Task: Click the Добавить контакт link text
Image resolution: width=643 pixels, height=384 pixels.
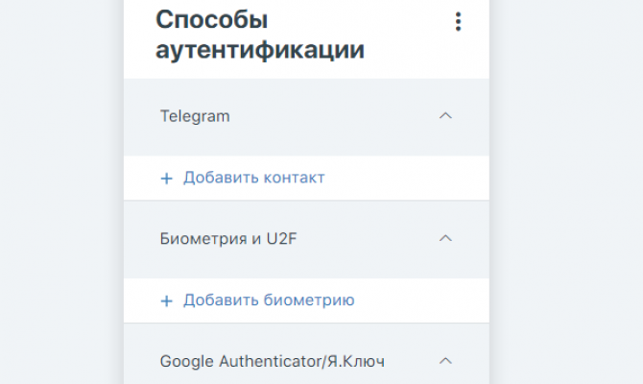Action: (254, 178)
